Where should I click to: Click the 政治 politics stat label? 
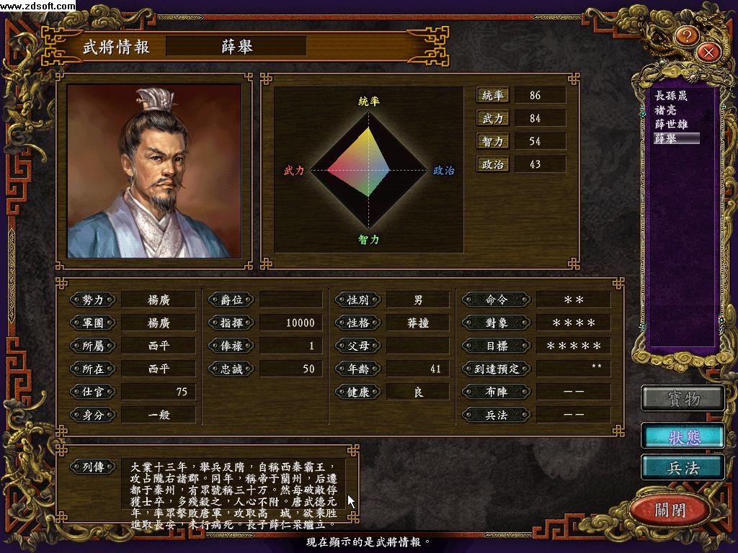pyautogui.click(x=492, y=165)
